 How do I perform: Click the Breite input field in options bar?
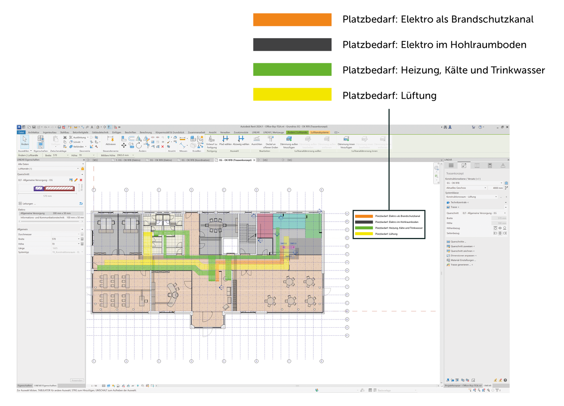pyautogui.click(x=60, y=155)
